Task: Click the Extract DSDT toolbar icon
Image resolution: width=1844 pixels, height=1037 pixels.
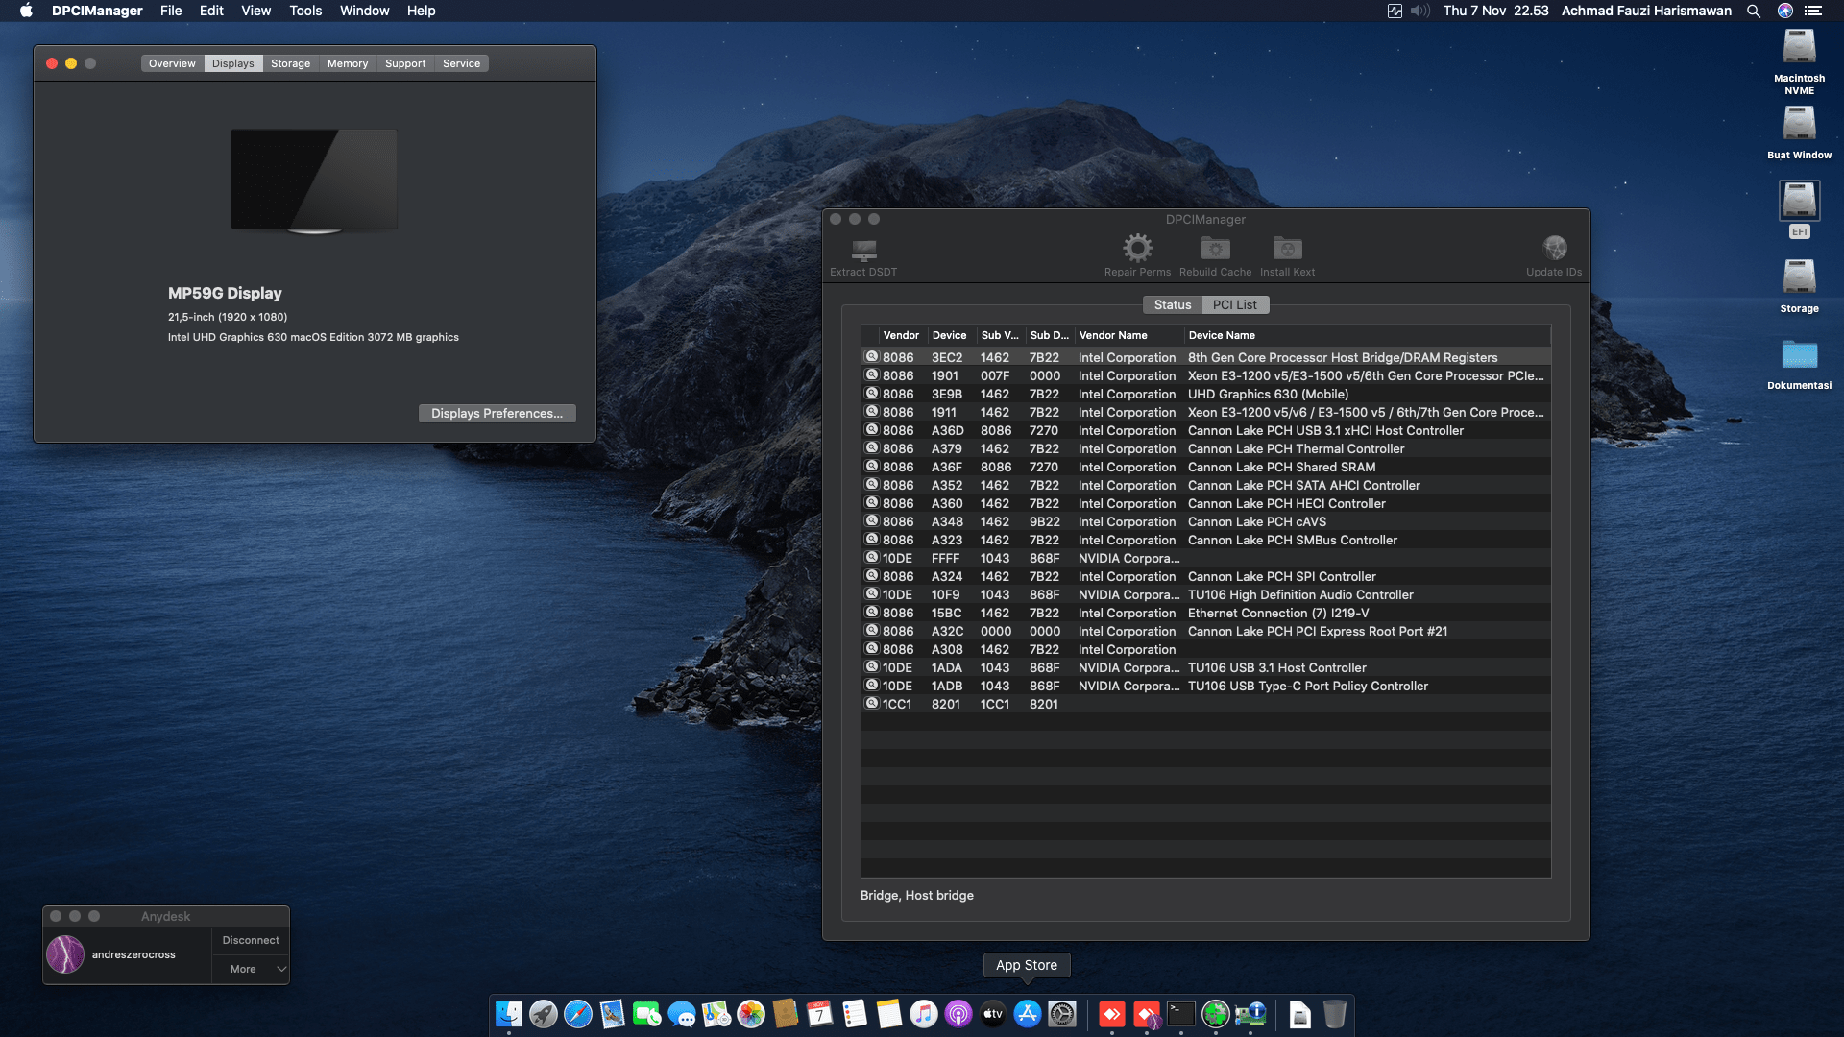Action: click(862, 253)
